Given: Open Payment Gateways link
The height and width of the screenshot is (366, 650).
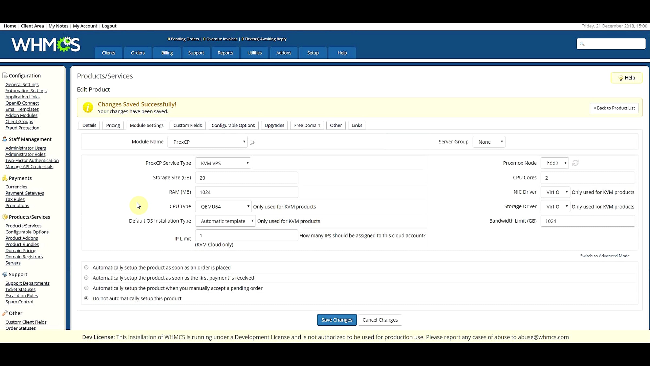Looking at the screenshot, I should pyautogui.click(x=25, y=193).
